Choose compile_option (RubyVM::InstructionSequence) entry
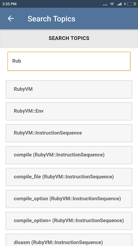This screenshot has width=138, height=246. pos(69,199)
